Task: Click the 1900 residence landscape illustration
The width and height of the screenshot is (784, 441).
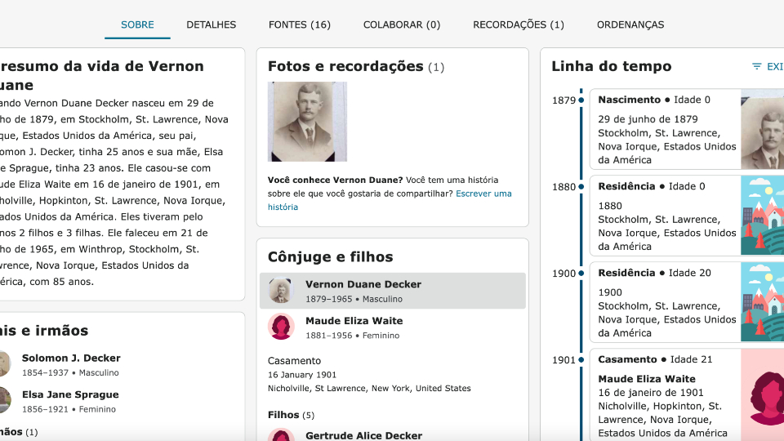Action: 762,302
